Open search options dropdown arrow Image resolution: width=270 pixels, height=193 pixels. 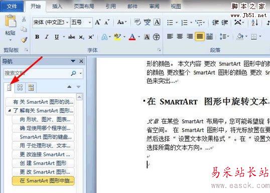click(x=81, y=73)
